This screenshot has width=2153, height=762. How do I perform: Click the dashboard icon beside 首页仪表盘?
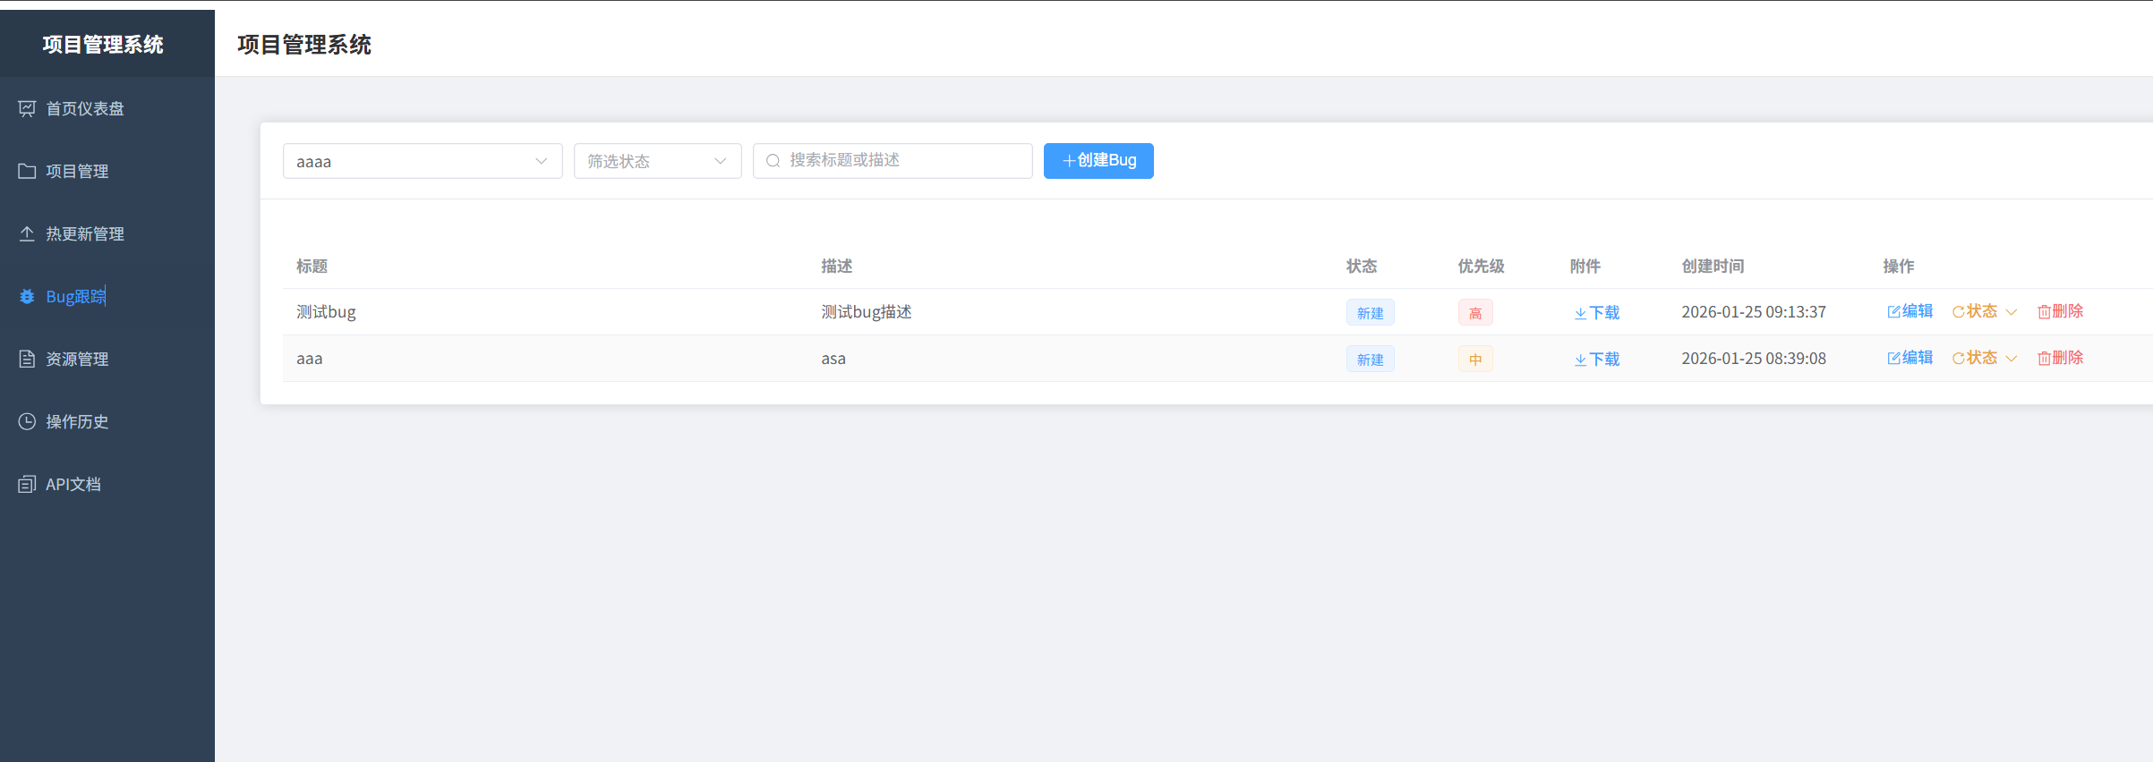27,108
